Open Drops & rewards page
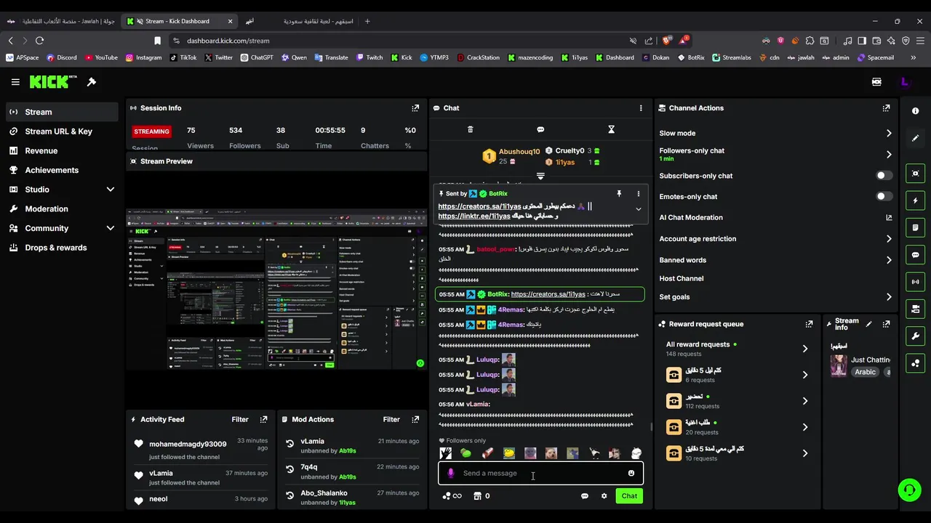 (x=62, y=248)
